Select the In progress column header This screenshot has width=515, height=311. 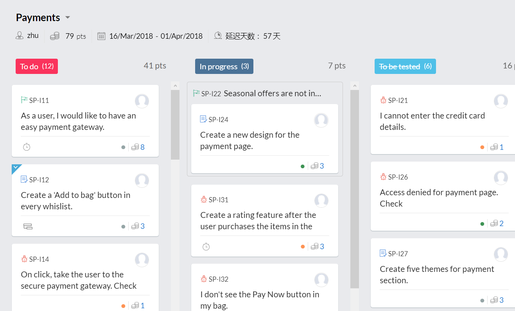tap(224, 67)
